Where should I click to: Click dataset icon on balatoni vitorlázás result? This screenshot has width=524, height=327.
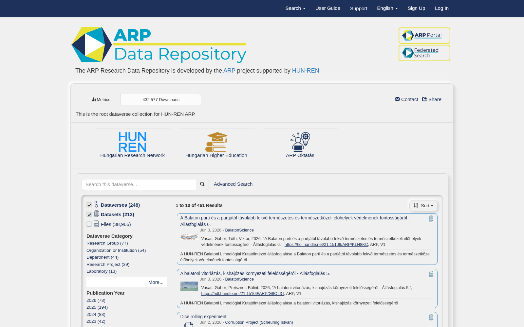coord(431,274)
